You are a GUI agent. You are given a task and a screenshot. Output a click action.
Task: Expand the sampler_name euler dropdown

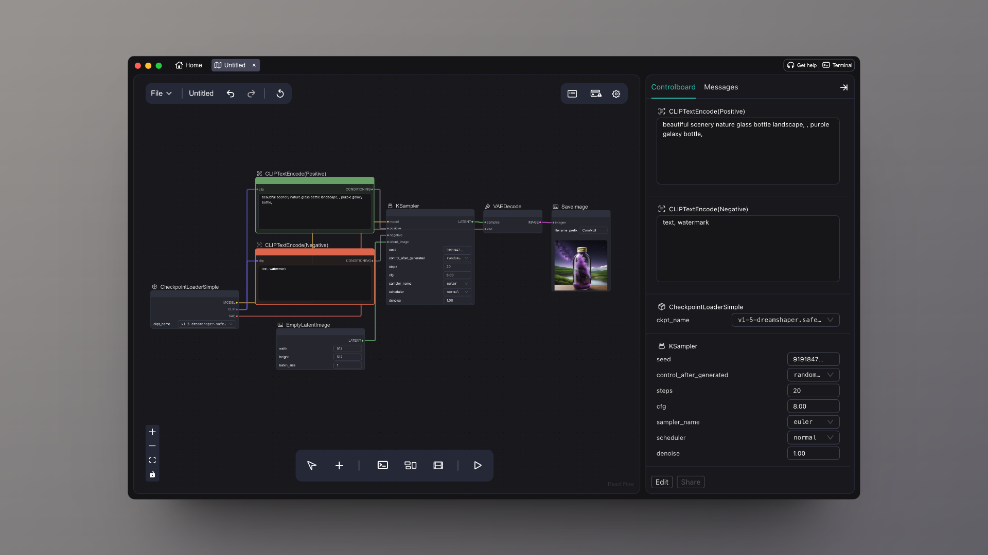pyautogui.click(x=813, y=422)
